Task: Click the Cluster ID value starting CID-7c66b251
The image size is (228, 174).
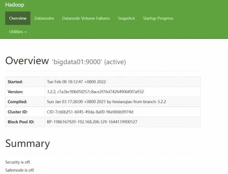Action: click(x=90, y=112)
